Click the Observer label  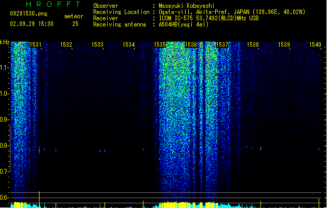106,6
